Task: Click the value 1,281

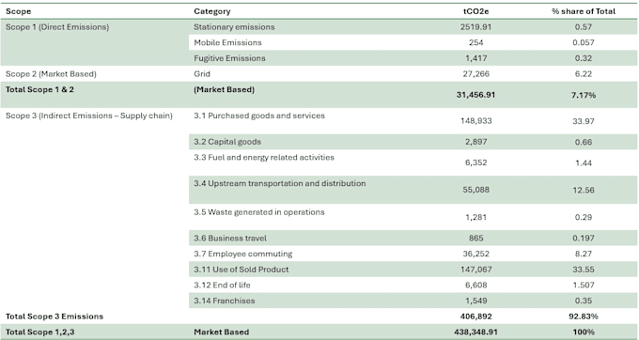Action: click(476, 217)
